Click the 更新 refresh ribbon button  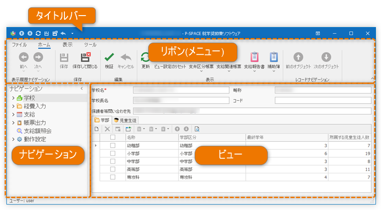pyautogui.click(x=145, y=61)
